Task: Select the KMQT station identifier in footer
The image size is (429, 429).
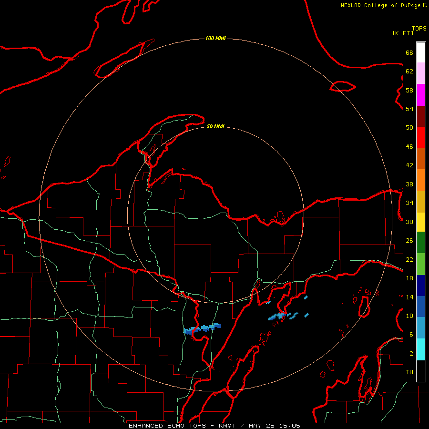Action: (227, 426)
